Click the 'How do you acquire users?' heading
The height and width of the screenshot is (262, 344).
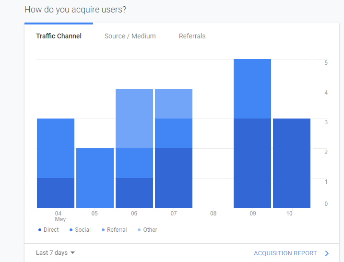click(x=75, y=10)
